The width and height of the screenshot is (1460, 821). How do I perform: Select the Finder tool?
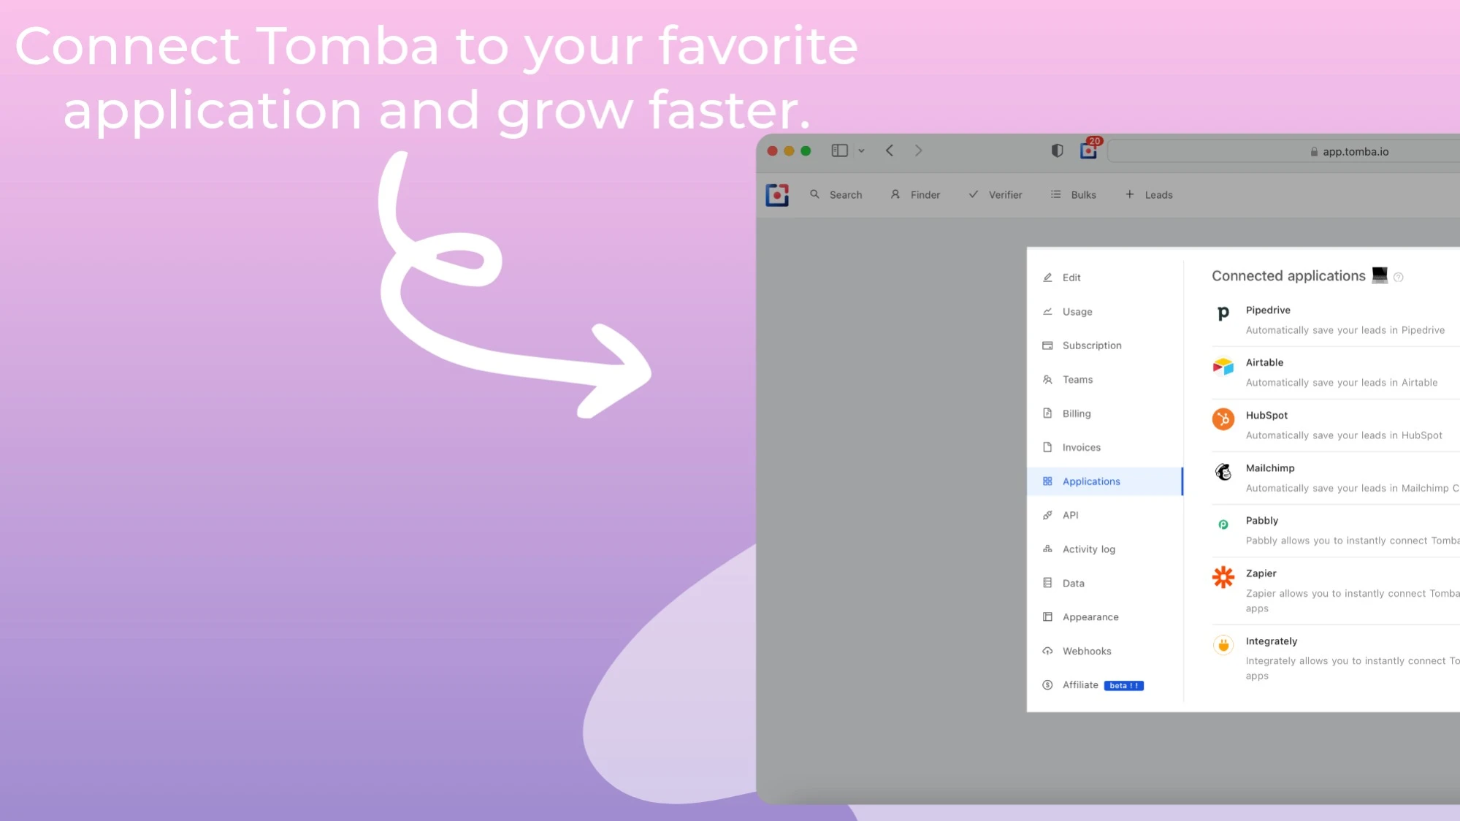tap(915, 194)
